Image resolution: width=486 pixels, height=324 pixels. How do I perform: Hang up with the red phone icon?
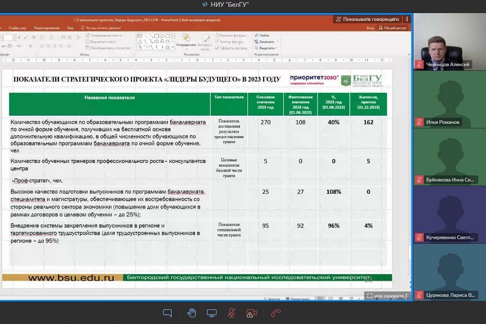click(x=275, y=313)
